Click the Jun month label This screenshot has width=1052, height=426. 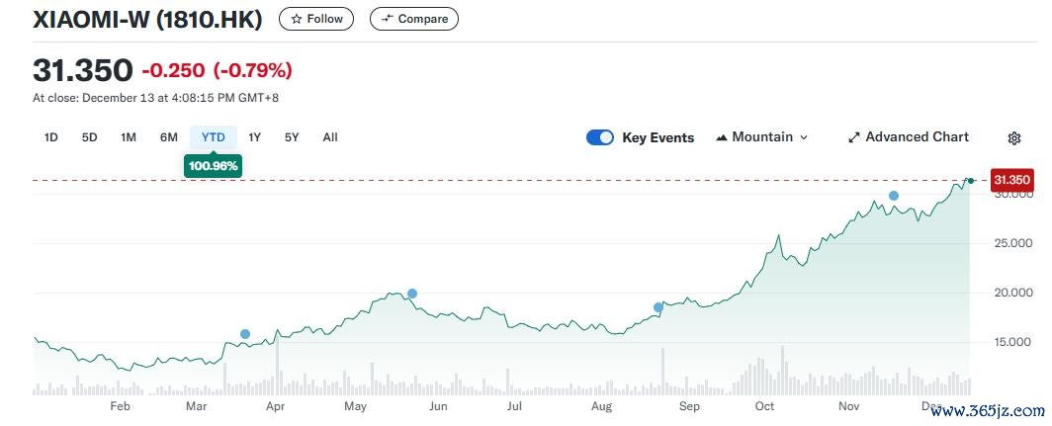tap(437, 406)
